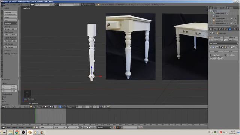240x135 pixels.
Task: Open the Global transform orientation dropdown
Action: click(70, 107)
